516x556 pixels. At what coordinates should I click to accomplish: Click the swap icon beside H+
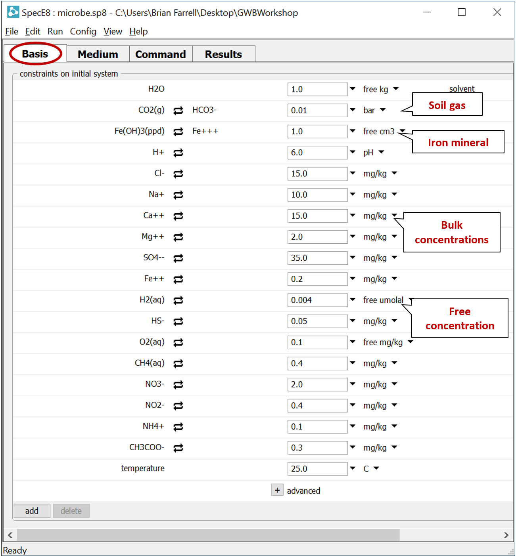tap(178, 153)
